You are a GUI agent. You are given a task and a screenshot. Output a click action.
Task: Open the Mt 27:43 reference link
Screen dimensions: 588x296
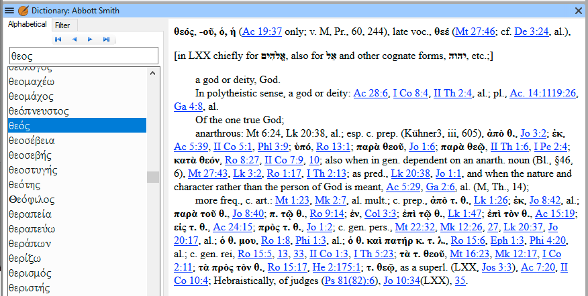208,173
